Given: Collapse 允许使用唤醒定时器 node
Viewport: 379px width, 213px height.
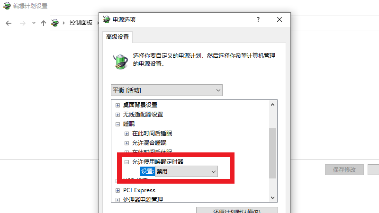Looking at the screenshot, I should [x=126, y=162].
